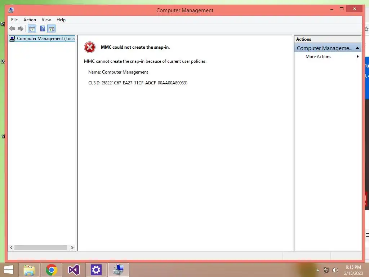Close the Computer Management window
The height and width of the screenshot is (277, 369).
355,9
